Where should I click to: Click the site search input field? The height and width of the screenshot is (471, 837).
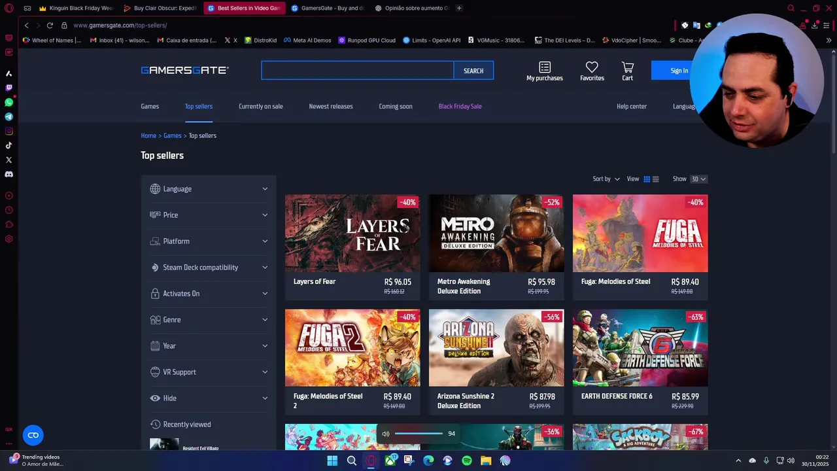pyautogui.click(x=357, y=71)
